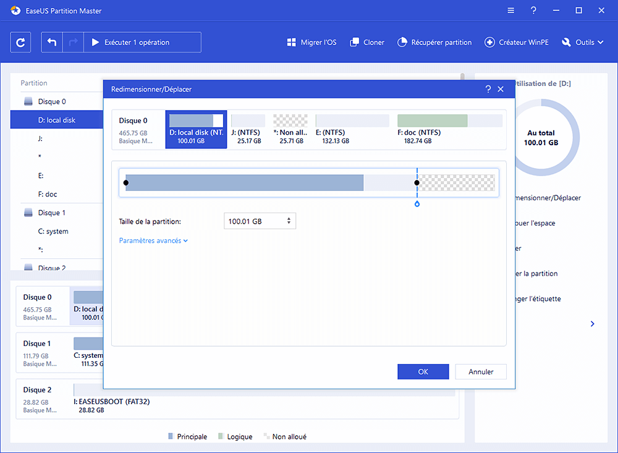
Task: Click the Annuler button
Action: tap(481, 372)
